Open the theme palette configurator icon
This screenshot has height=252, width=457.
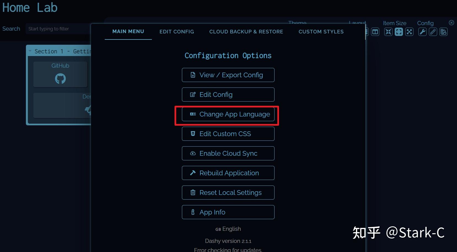(443, 32)
